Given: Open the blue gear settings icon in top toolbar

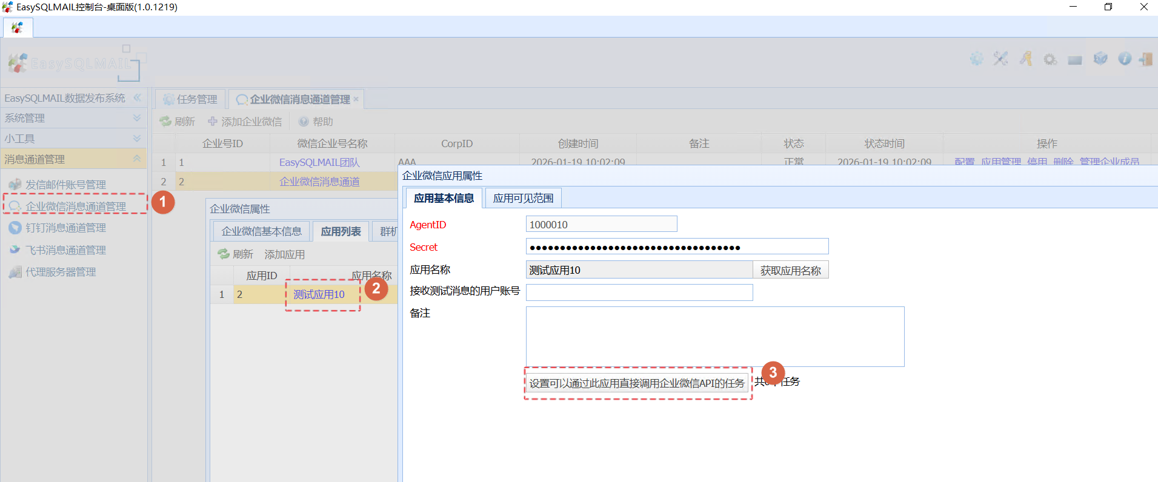Looking at the screenshot, I should 976,59.
